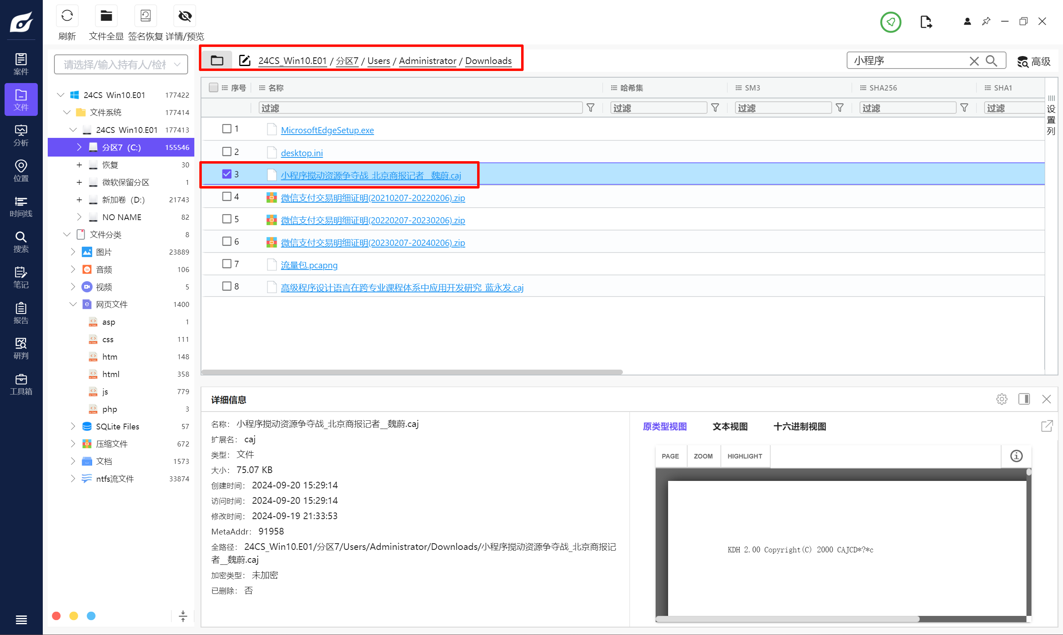Expand the 分区7 (C:) tree node

(79, 147)
